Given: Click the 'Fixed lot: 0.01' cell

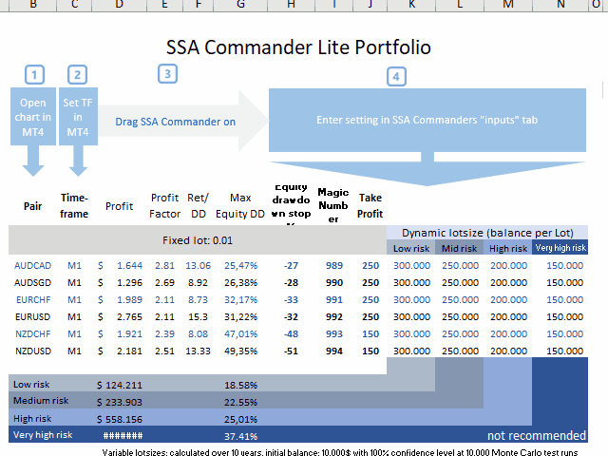Looking at the screenshot, I should tap(198, 240).
